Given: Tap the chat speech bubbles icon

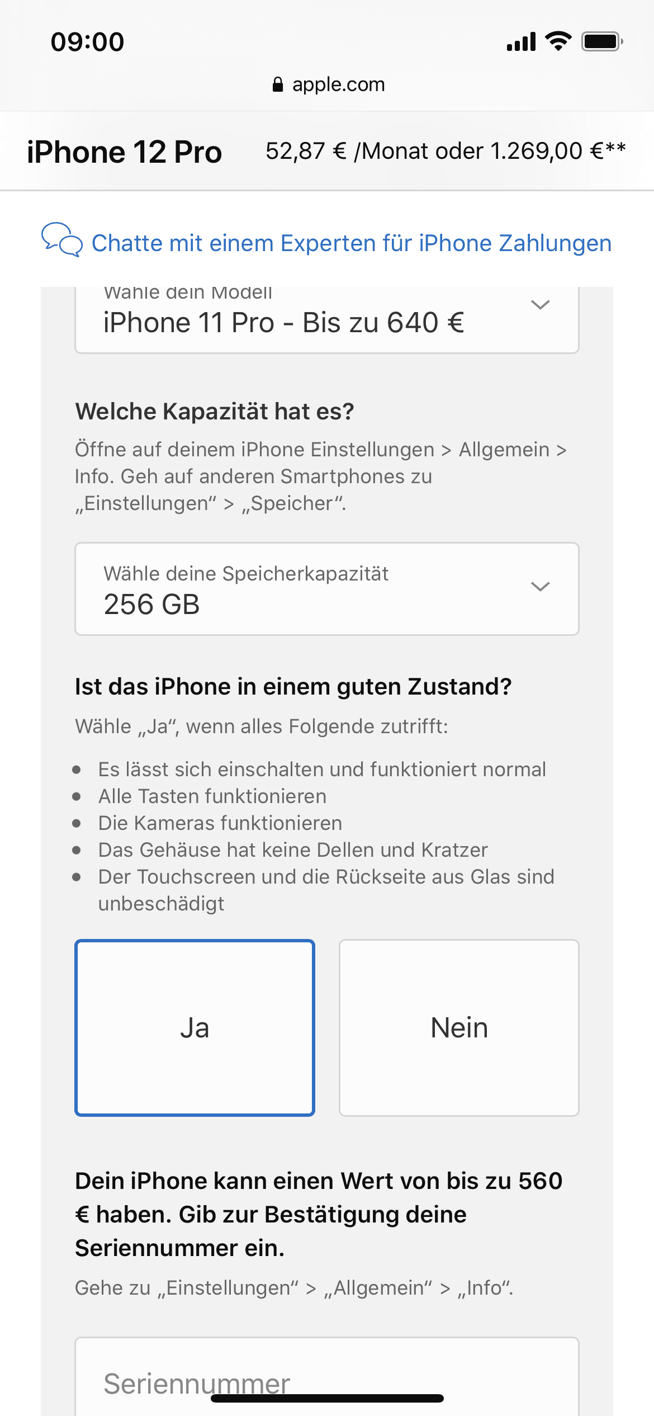Looking at the screenshot, I should click(61, 240).
